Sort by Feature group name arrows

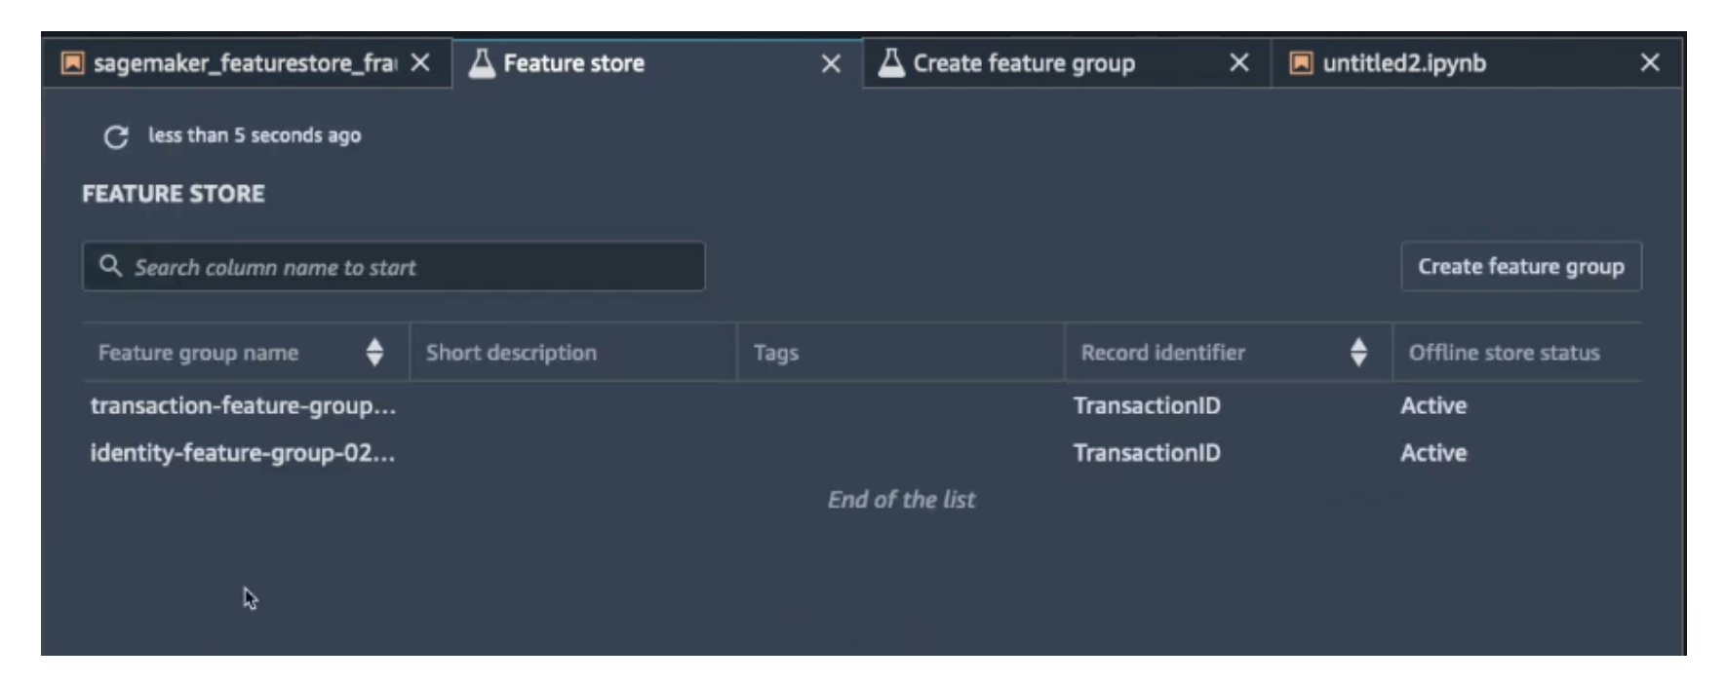point(374,352)
